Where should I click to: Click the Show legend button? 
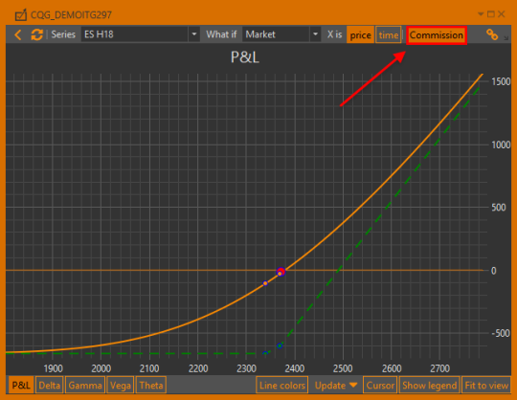430,386
